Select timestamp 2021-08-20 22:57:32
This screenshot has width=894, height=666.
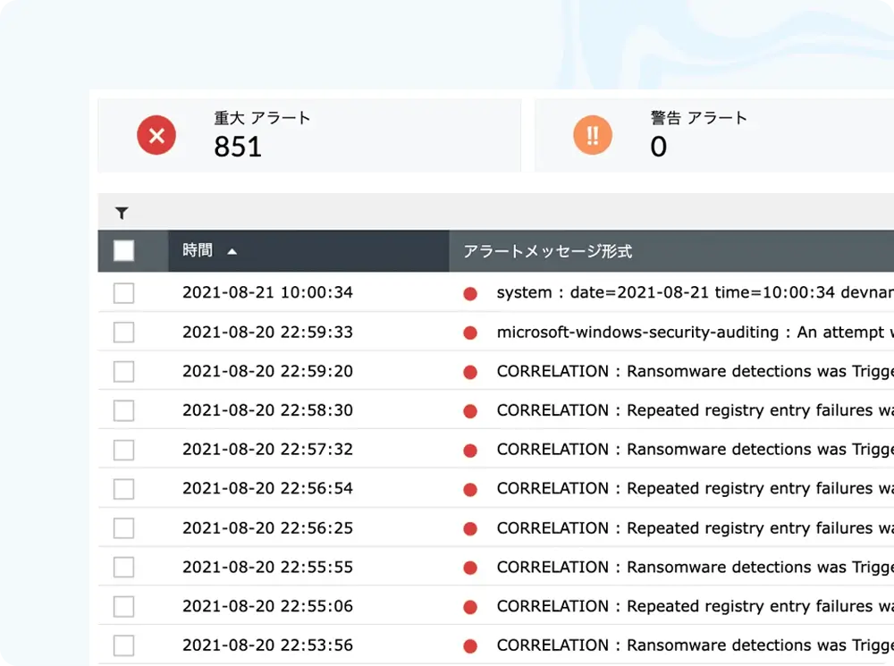click(x=267, y=450)
